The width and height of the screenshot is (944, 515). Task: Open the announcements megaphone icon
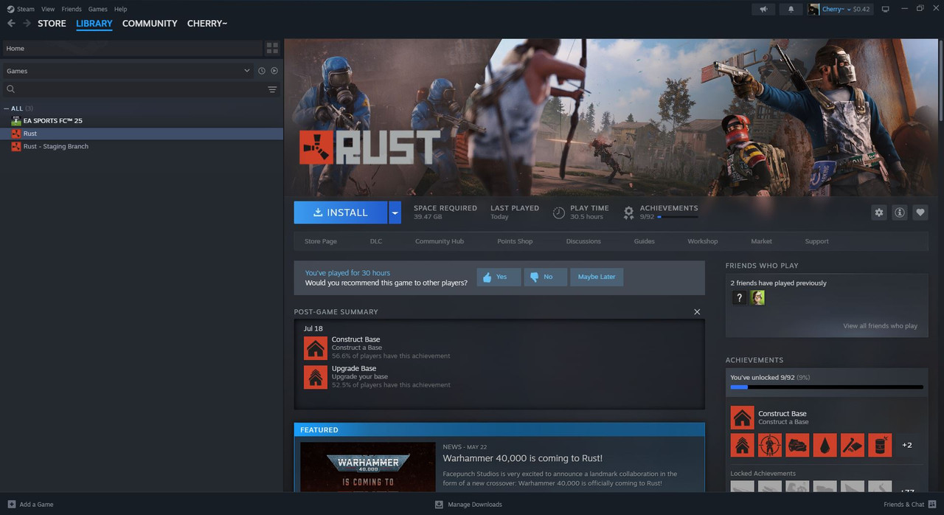763,9
